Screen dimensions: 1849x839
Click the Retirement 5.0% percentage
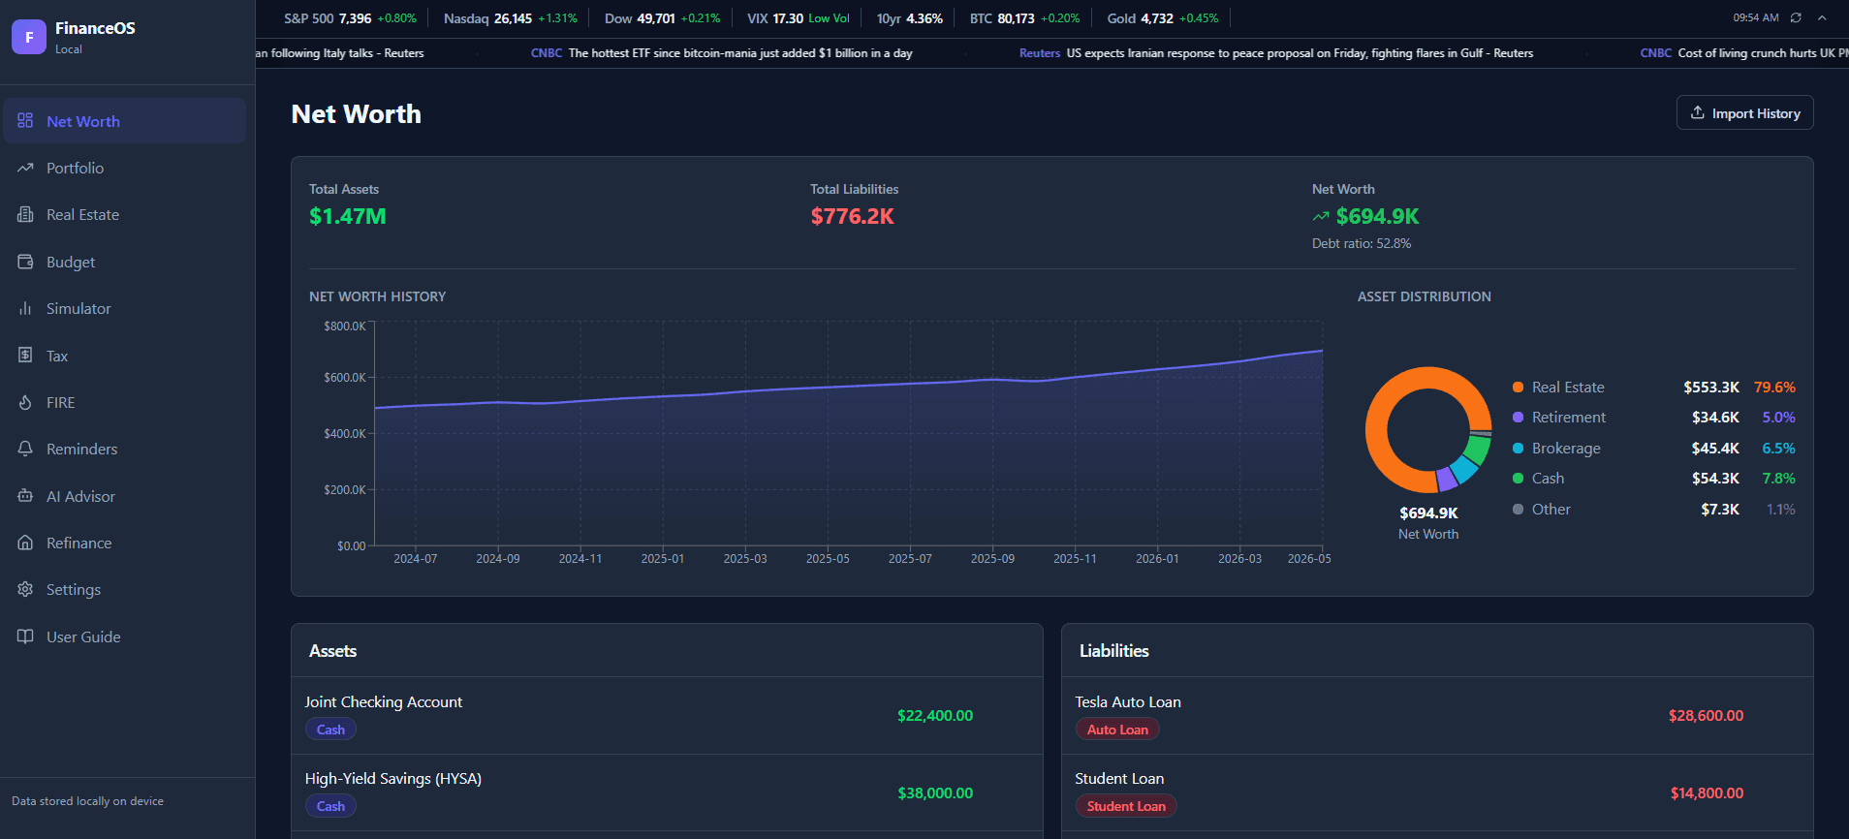(1778, 417)
